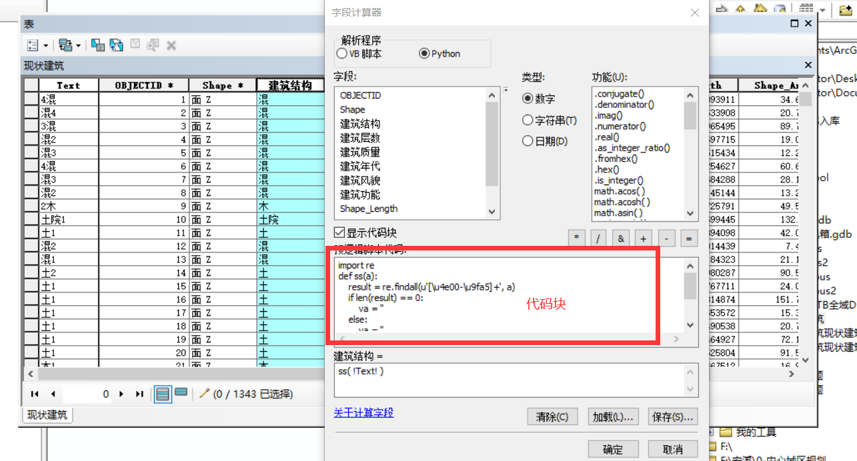Select .is_integer() in functions list
The height and width of the screenshot is (461, 857).
pyautogui.click(x=619, y=180)
